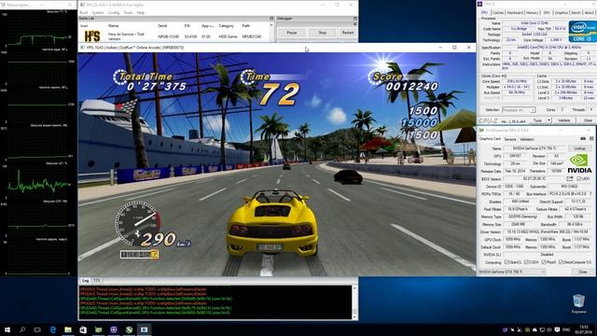Viewport: 597px width, 336px height.
Task: Open Task View from the taskbar
Action: pos(37,329)
